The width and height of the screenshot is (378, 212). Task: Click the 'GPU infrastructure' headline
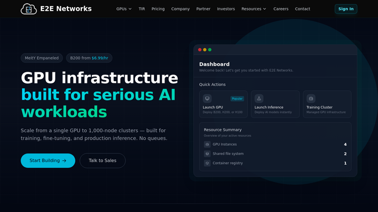click(99, 78)
